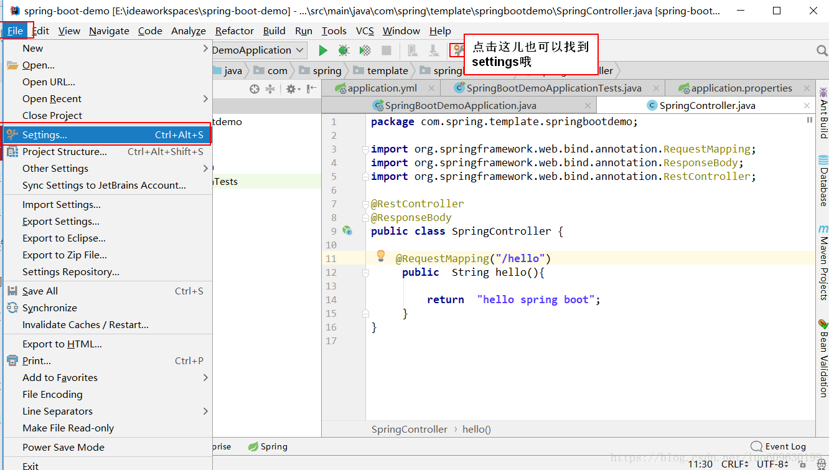This screenshot has width=829, height=470.
Task: Click Print... in the File menu
Action: pos(108,360)
